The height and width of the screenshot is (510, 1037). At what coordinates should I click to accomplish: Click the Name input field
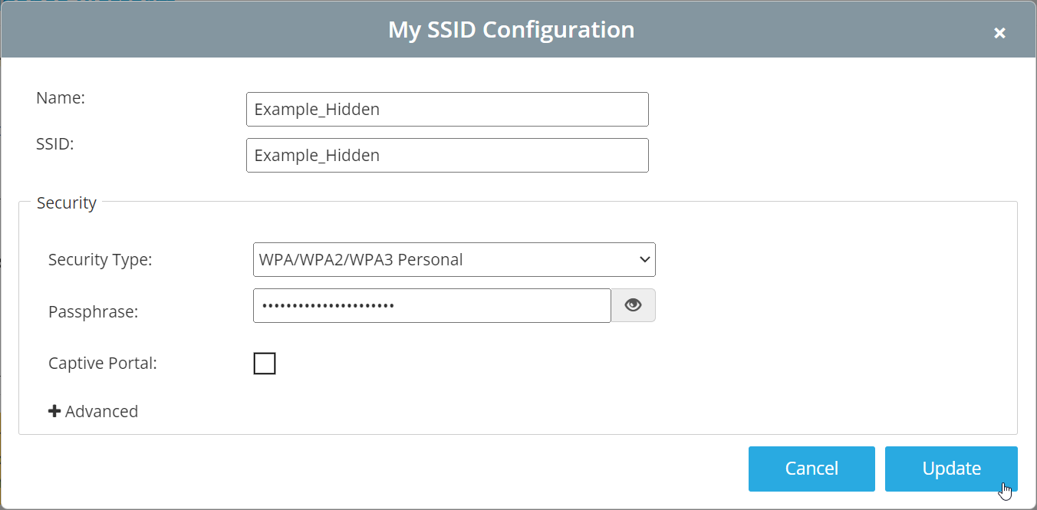click(x=447, y=109)
